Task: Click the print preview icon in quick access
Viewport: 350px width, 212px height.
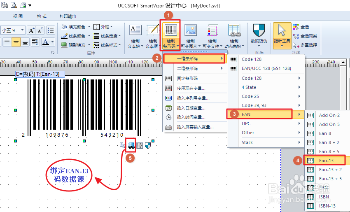Action: click(14, 5)
